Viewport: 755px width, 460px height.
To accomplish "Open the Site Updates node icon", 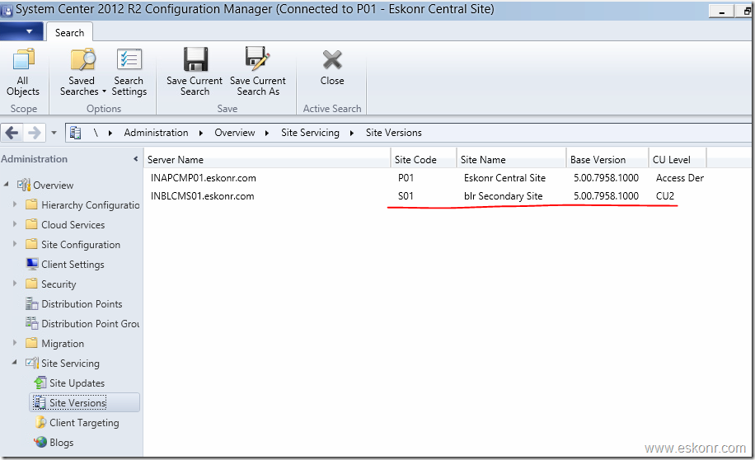I will [40, 383].
